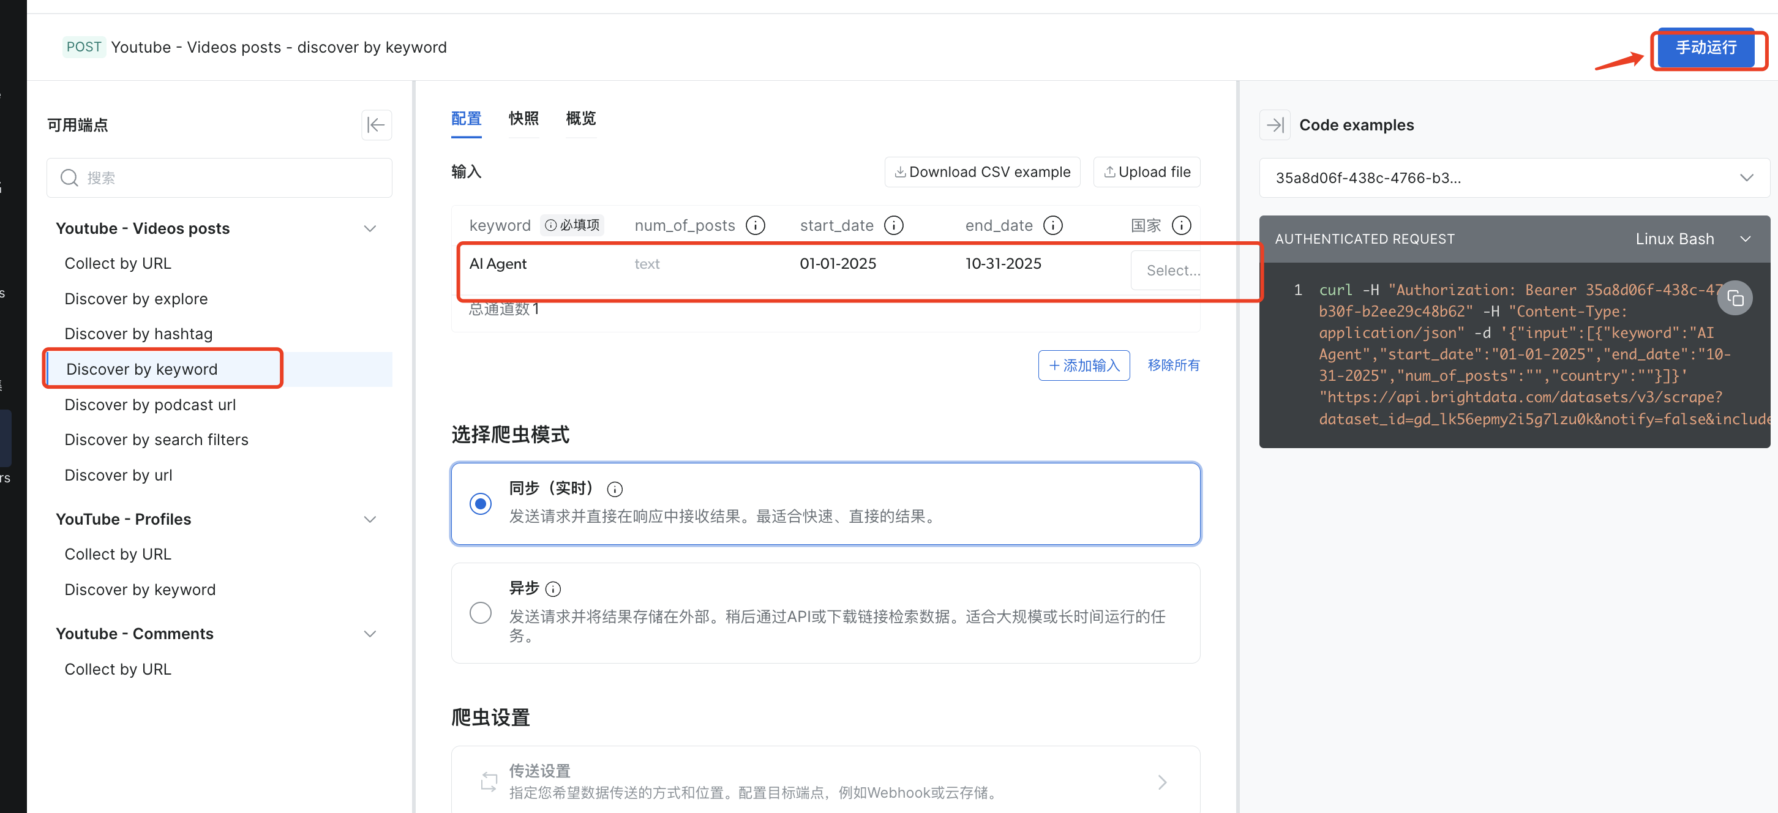1778x813 pixels.
Task: Switch to the 概览 tab
Action: click(x=580, y=119)
